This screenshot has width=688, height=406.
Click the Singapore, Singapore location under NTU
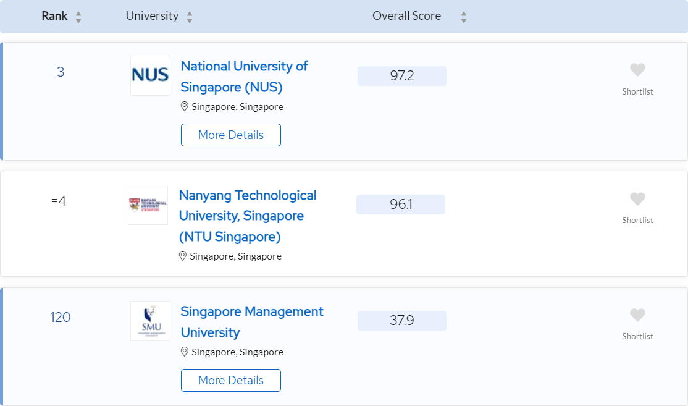tap(236, 256)
